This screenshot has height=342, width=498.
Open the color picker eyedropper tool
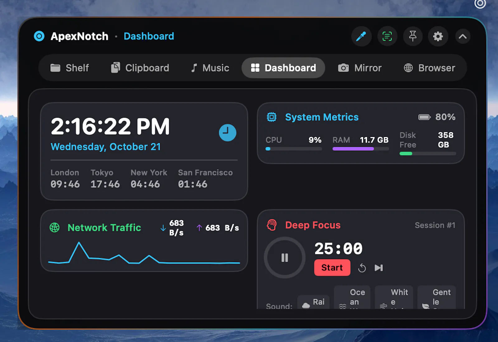point(361,36)
